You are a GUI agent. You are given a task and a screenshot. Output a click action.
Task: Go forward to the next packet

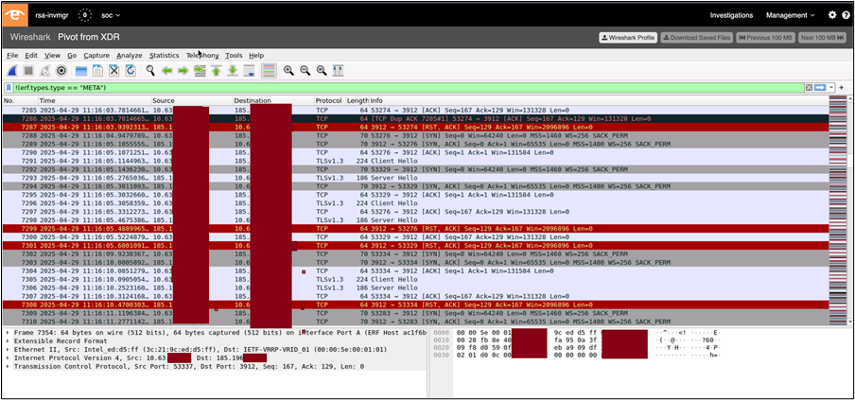click(x=183, y=70)
